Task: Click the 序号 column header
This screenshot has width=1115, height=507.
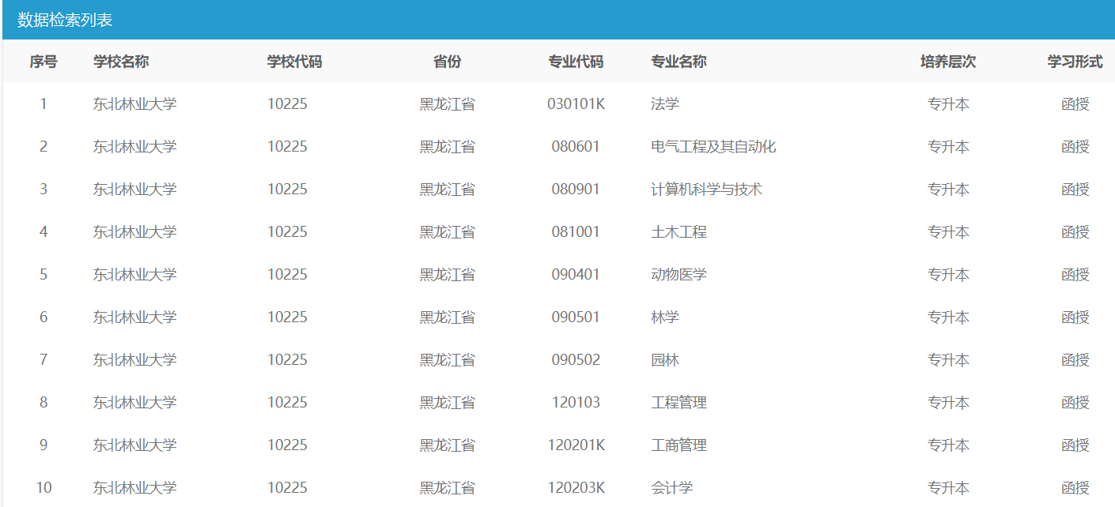Action: click(x=43, y=62)
